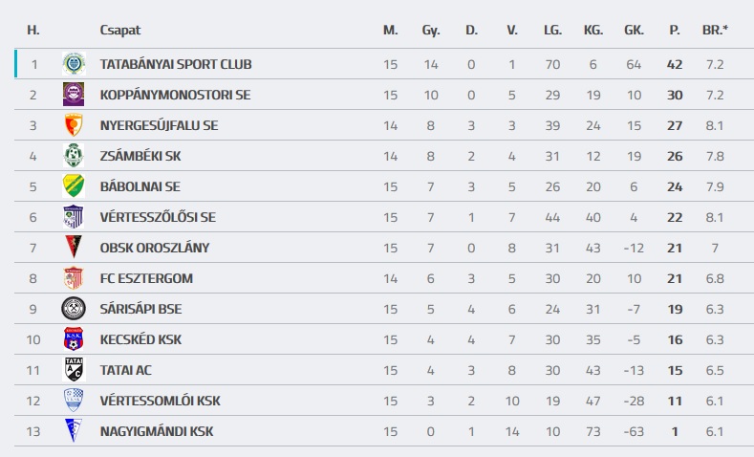The width and height of the screenshot is (754, 457).
Task: Click the FC Esztergom crest icon
Action: [74, 278]
